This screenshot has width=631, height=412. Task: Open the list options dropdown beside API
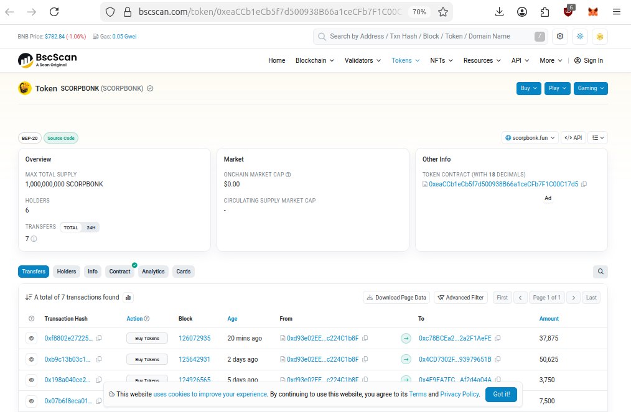pos(598,138)
